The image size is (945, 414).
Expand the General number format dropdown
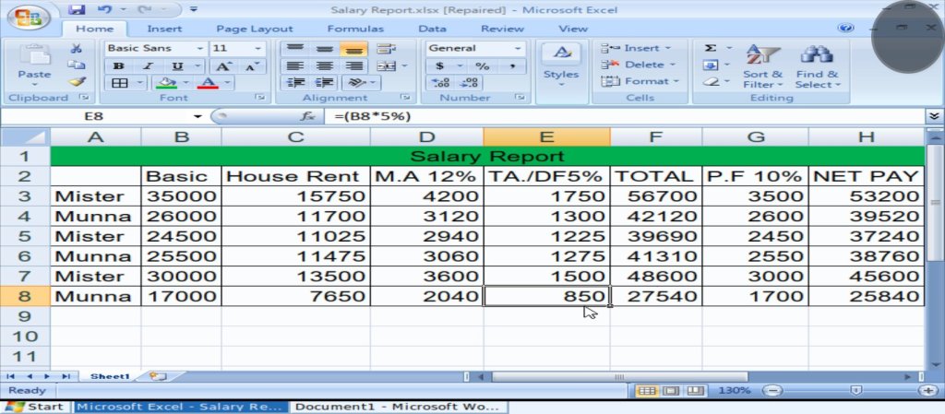(x=518, y=48)
